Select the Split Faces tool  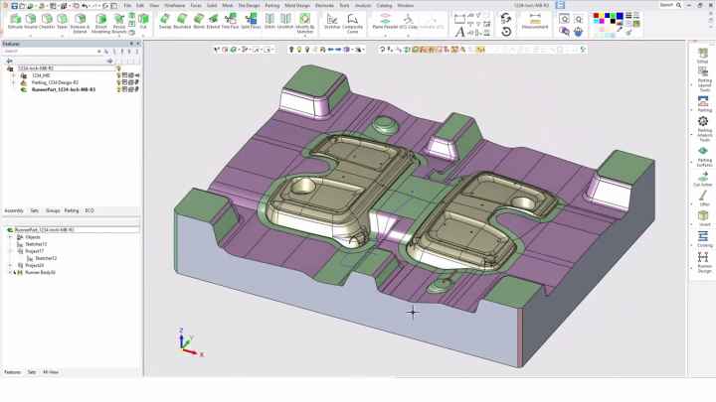(250, 19)
